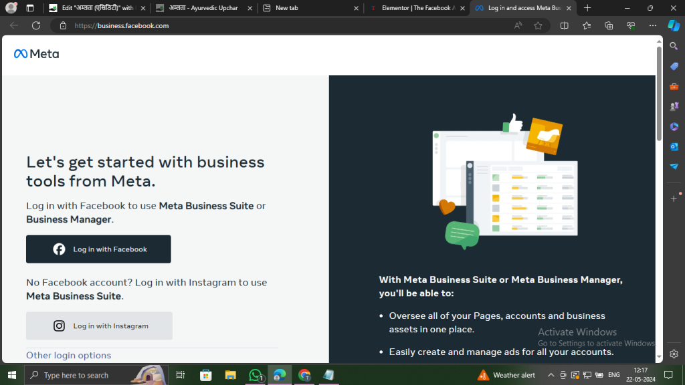Open the taskbar clock and date
The height and width of the screenshot is (385, 685).
(640, 375)
